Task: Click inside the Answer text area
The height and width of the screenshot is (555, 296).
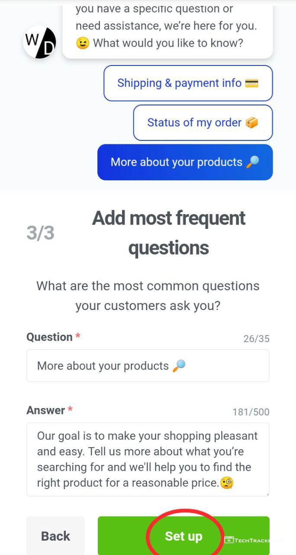Action: pos(148,459)
